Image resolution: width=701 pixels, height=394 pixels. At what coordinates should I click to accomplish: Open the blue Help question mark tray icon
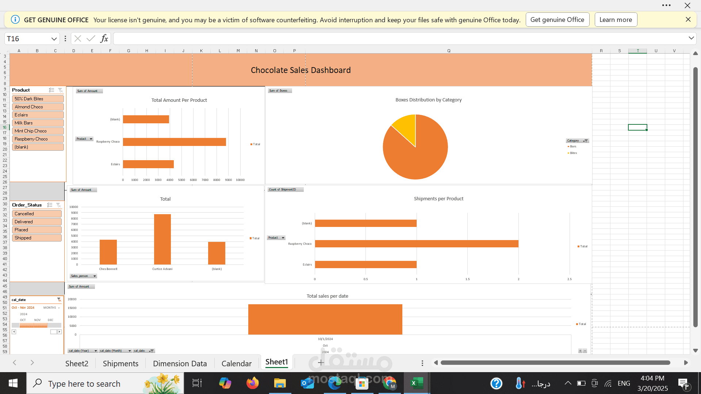point(496,383)
